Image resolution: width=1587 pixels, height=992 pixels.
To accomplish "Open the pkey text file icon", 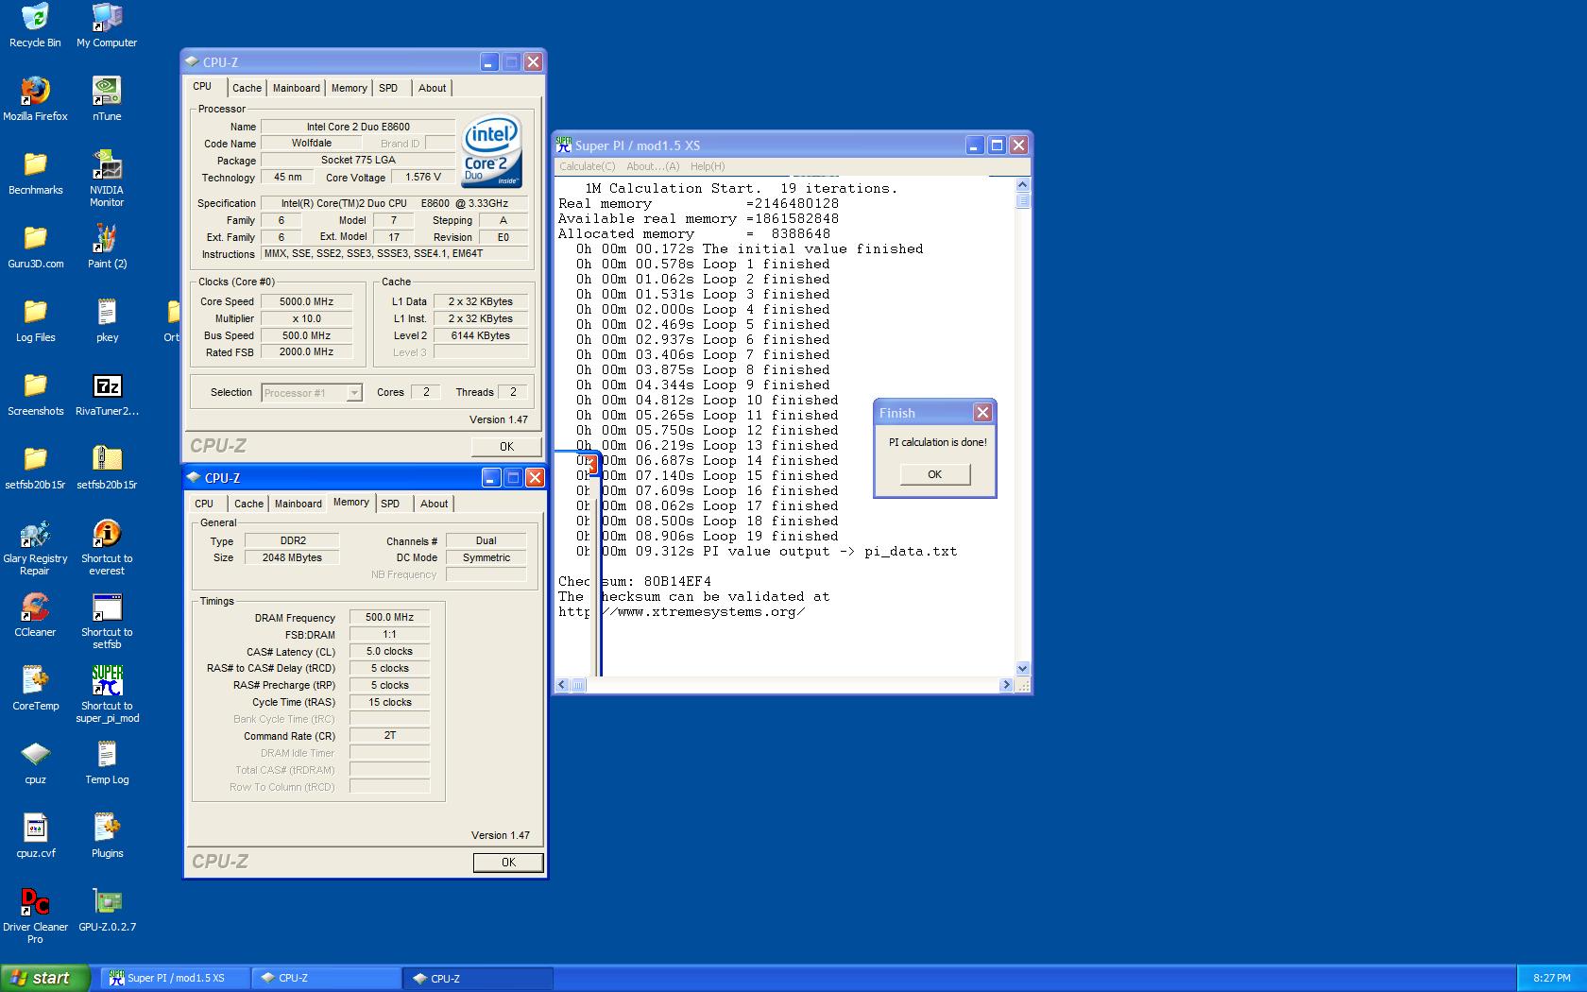I will (107, 320).
